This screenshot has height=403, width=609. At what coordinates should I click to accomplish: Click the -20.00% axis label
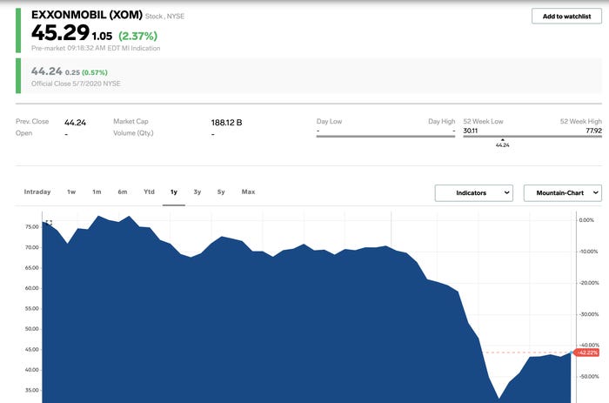(589, 283)
